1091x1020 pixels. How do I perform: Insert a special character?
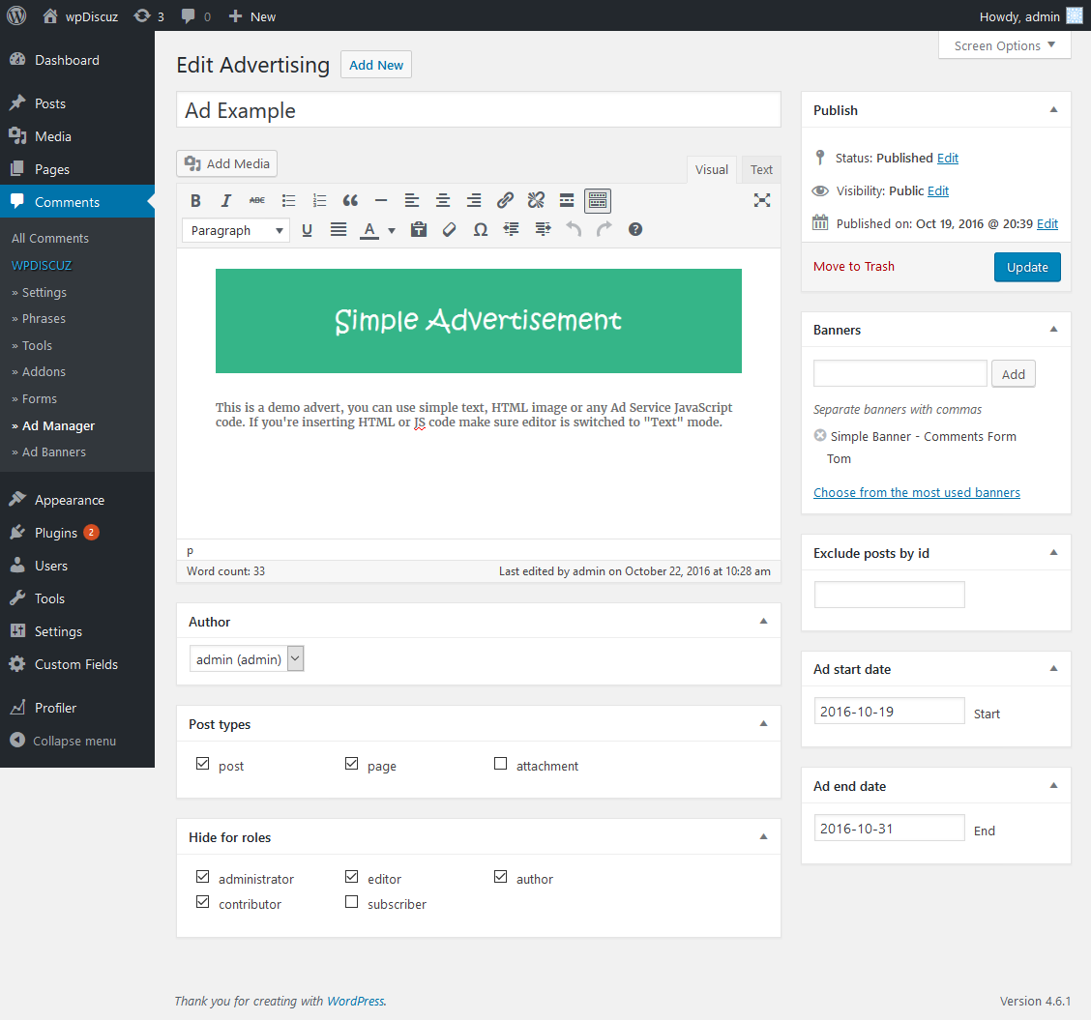pyautogui.click(x=481, y=229)
